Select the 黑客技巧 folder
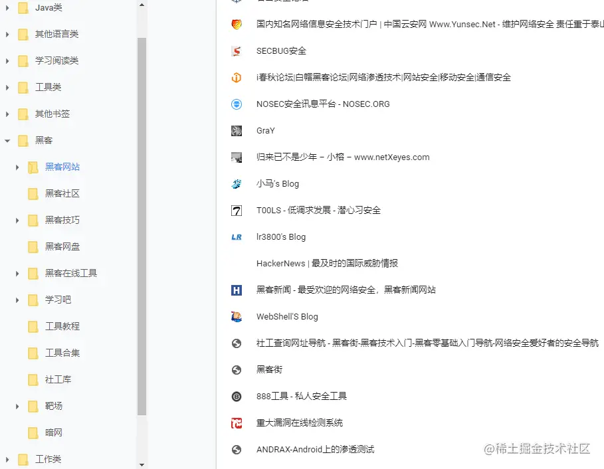Image resolution: width=604 pixels, height=469 pixels. point(62,221)
